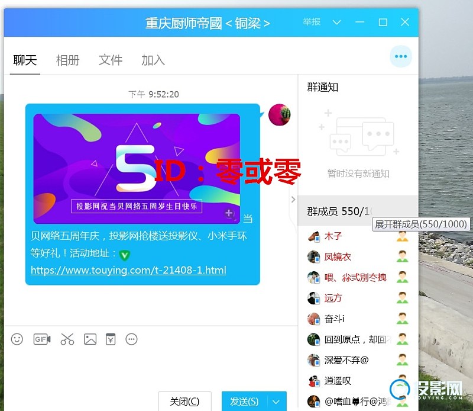
Task: Open the 加入 tab
Action: 153,60
